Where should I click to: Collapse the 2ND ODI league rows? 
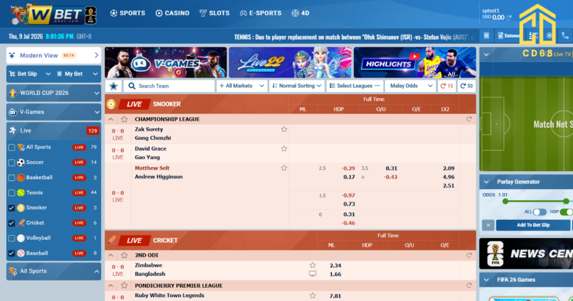[x=111, y=255]
